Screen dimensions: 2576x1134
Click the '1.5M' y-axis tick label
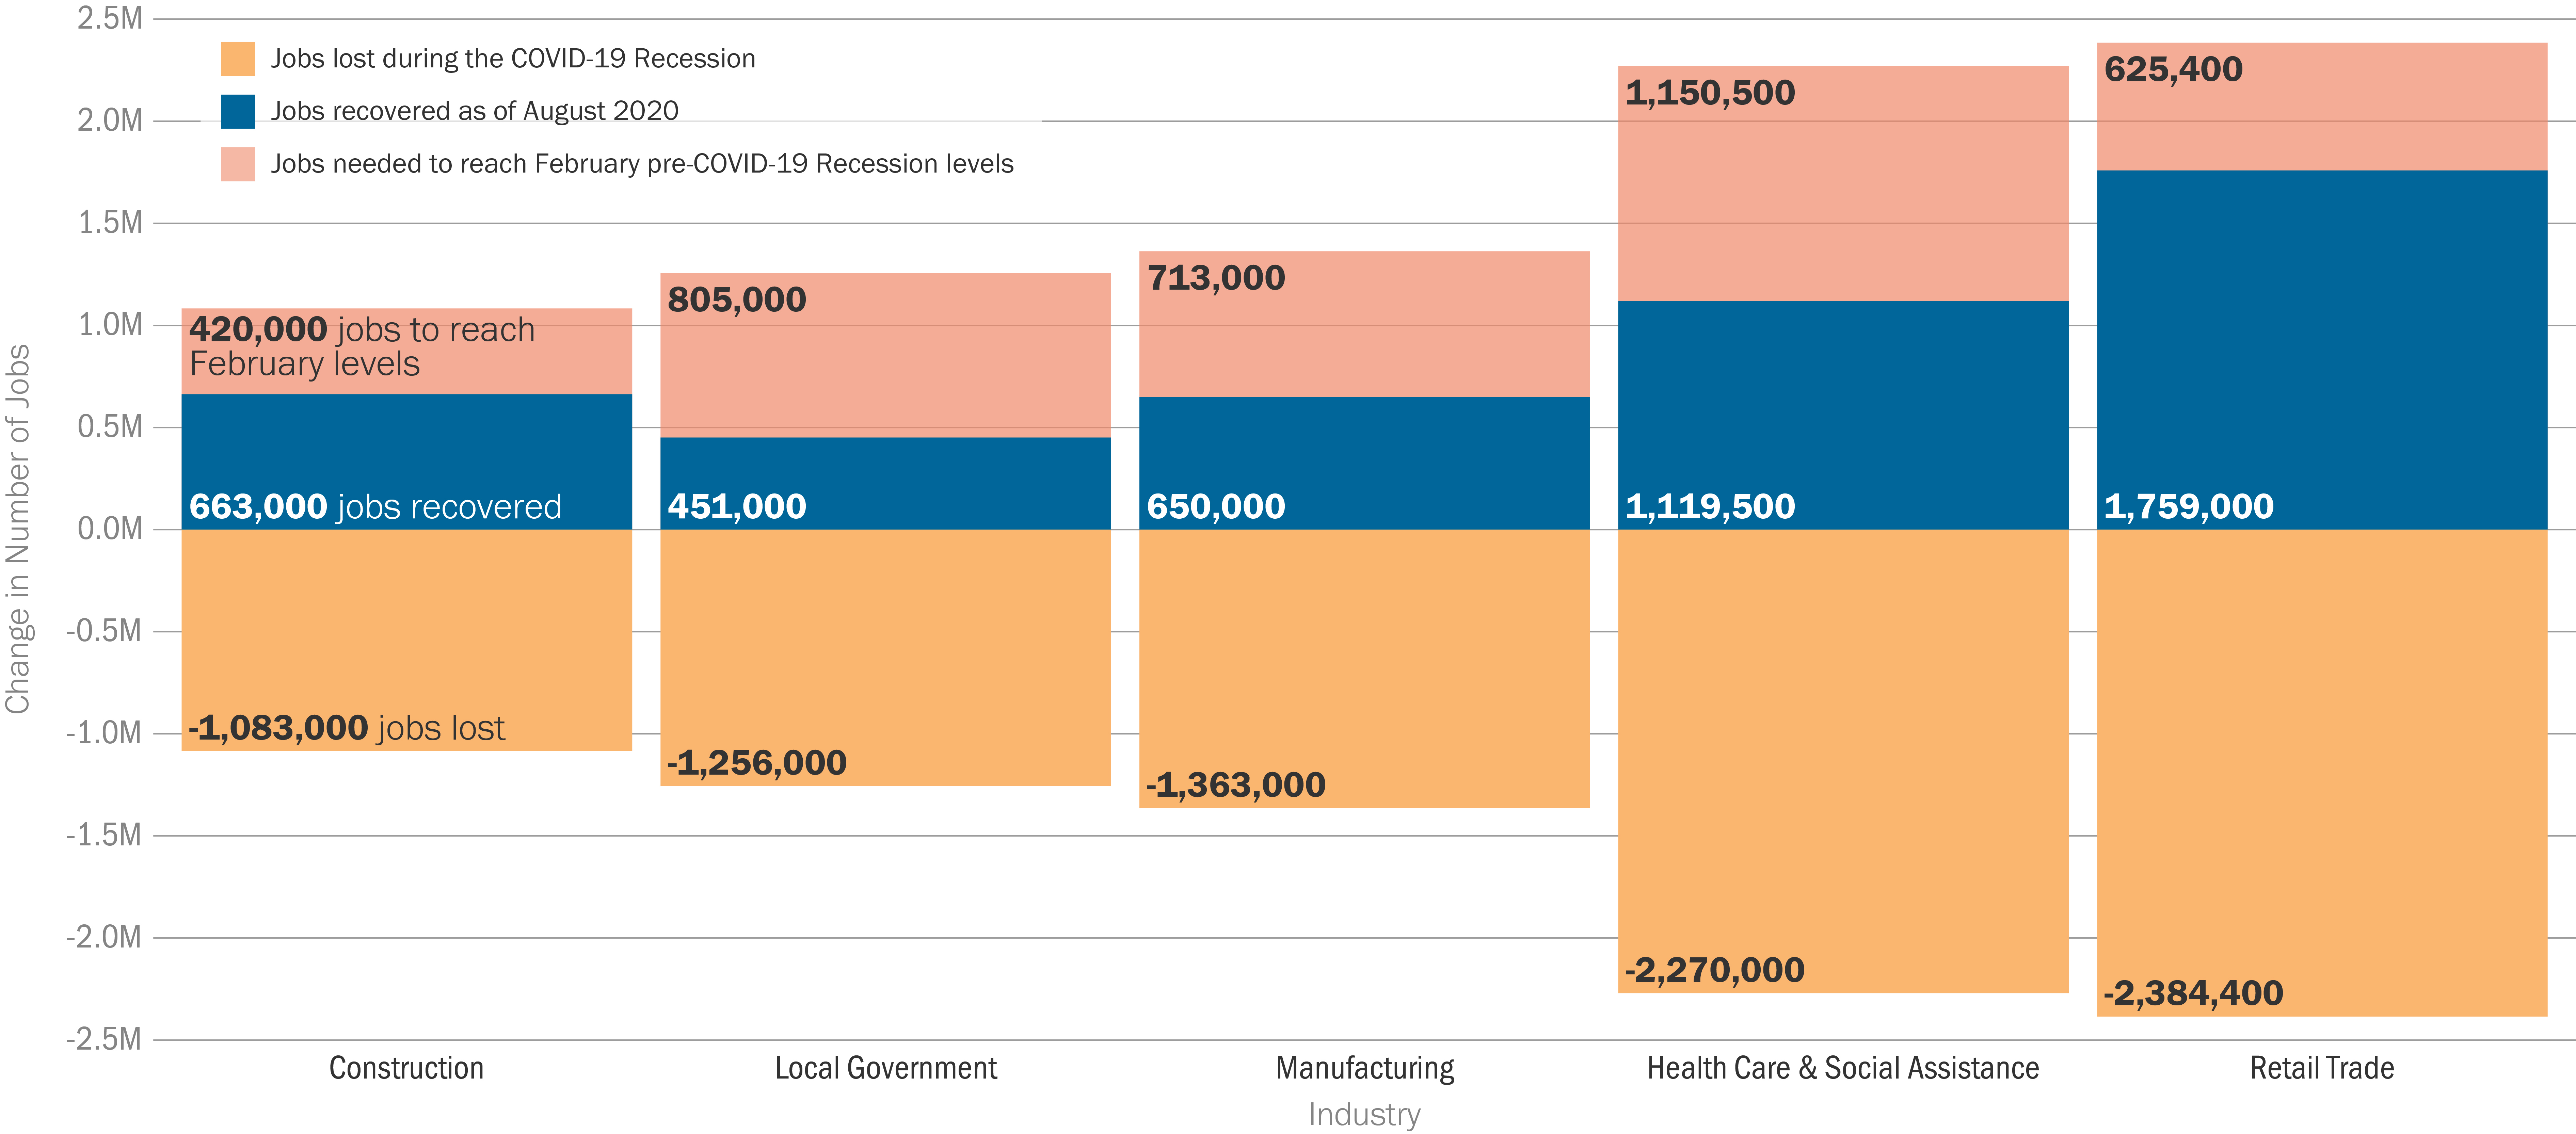click(110, 222)
